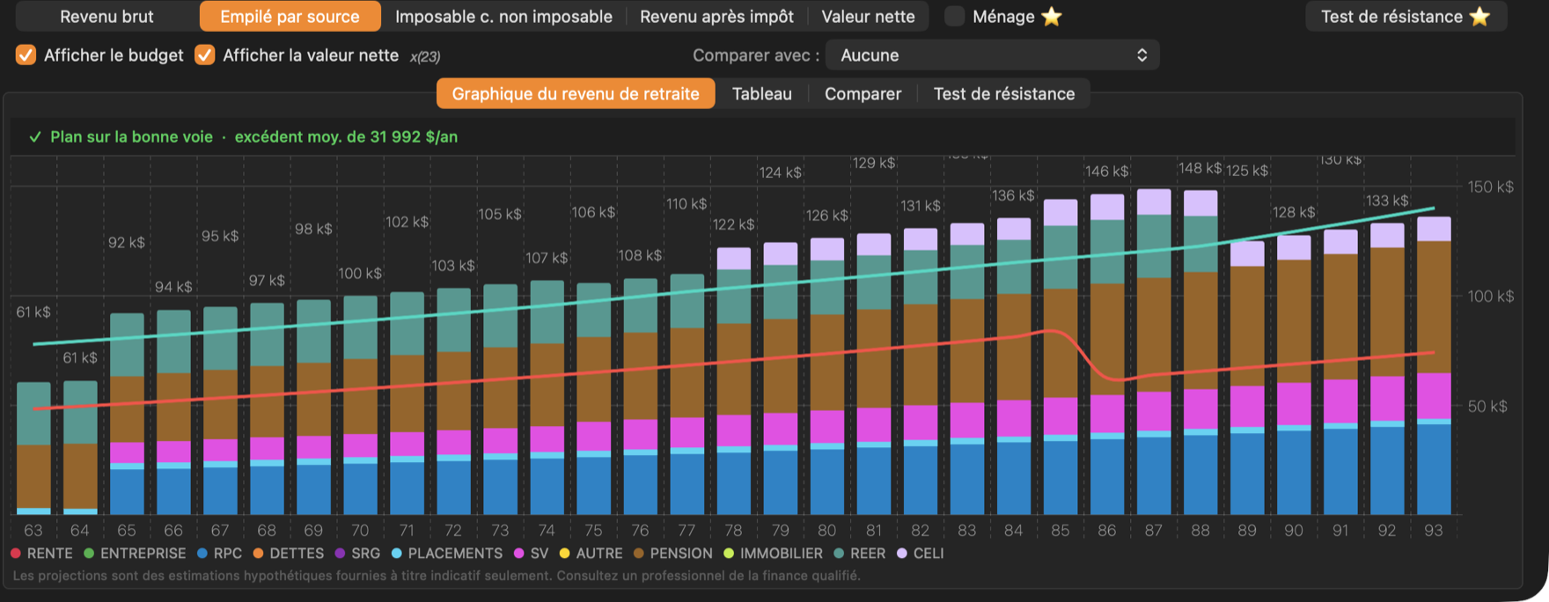Click the star icon beside Ménage

tap(1052, 17)
